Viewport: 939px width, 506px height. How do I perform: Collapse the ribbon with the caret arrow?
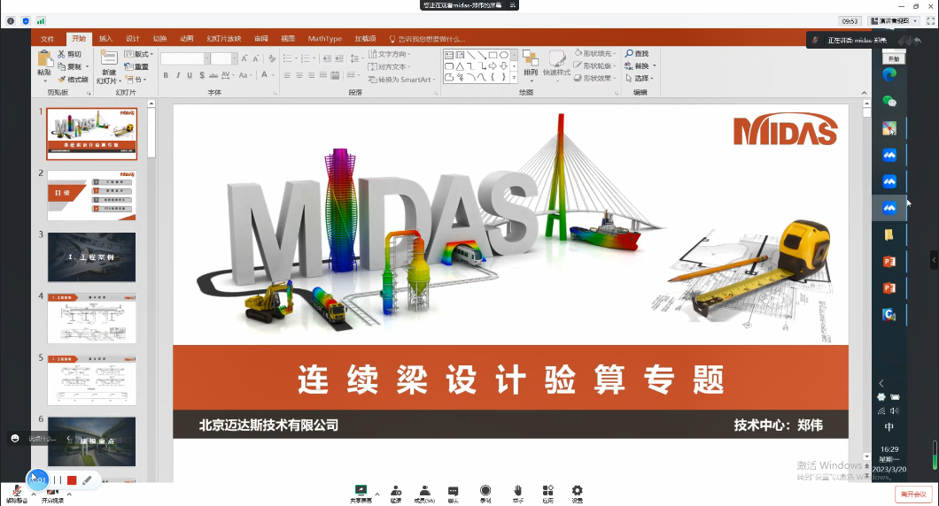click(x=864, y=93)
